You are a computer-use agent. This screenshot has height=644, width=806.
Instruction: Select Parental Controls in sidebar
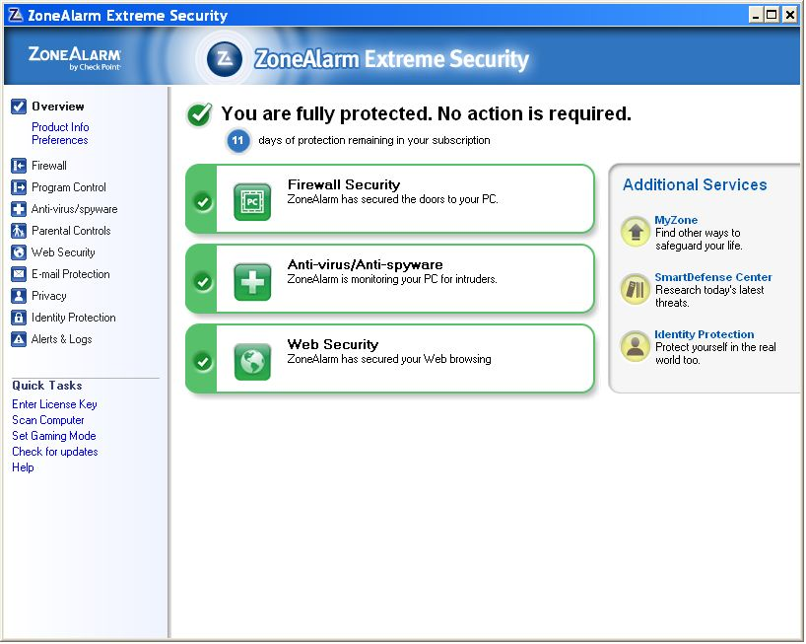pyautogui.click(x=71, y=231)
